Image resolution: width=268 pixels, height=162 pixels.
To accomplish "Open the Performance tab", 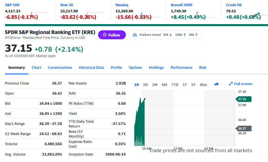I will (181, 67).
